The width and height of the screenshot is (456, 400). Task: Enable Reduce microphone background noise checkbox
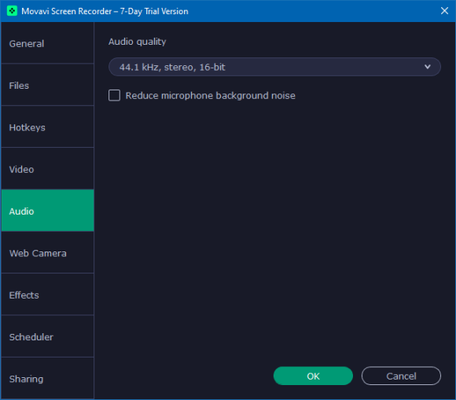point(114,95)
